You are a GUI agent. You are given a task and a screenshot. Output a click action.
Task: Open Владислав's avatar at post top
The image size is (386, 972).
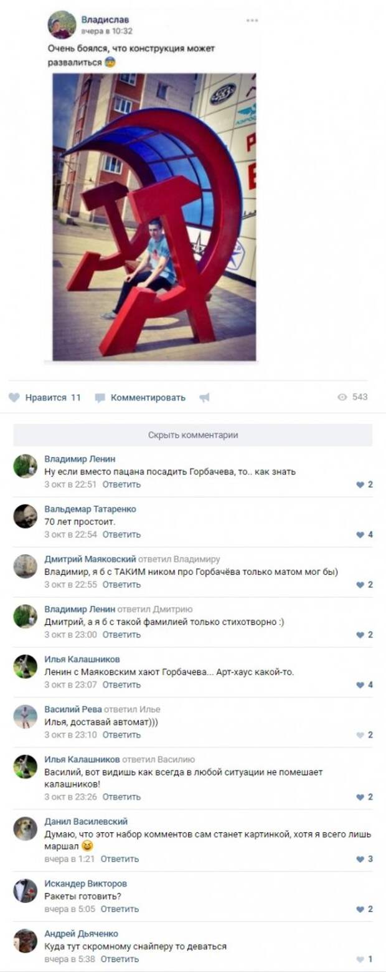[62, 25]
